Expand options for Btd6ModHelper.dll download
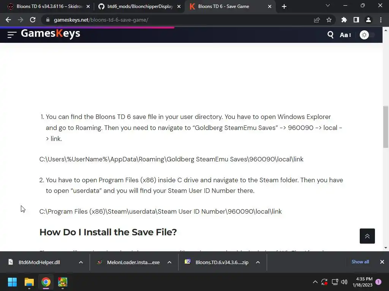The image size is (389, 291). (81, 262)
